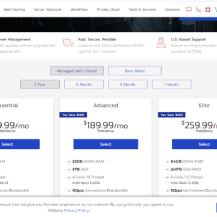217x217 pixels.
Task: Click the $189.99/mo price
Action: (105, 125)
